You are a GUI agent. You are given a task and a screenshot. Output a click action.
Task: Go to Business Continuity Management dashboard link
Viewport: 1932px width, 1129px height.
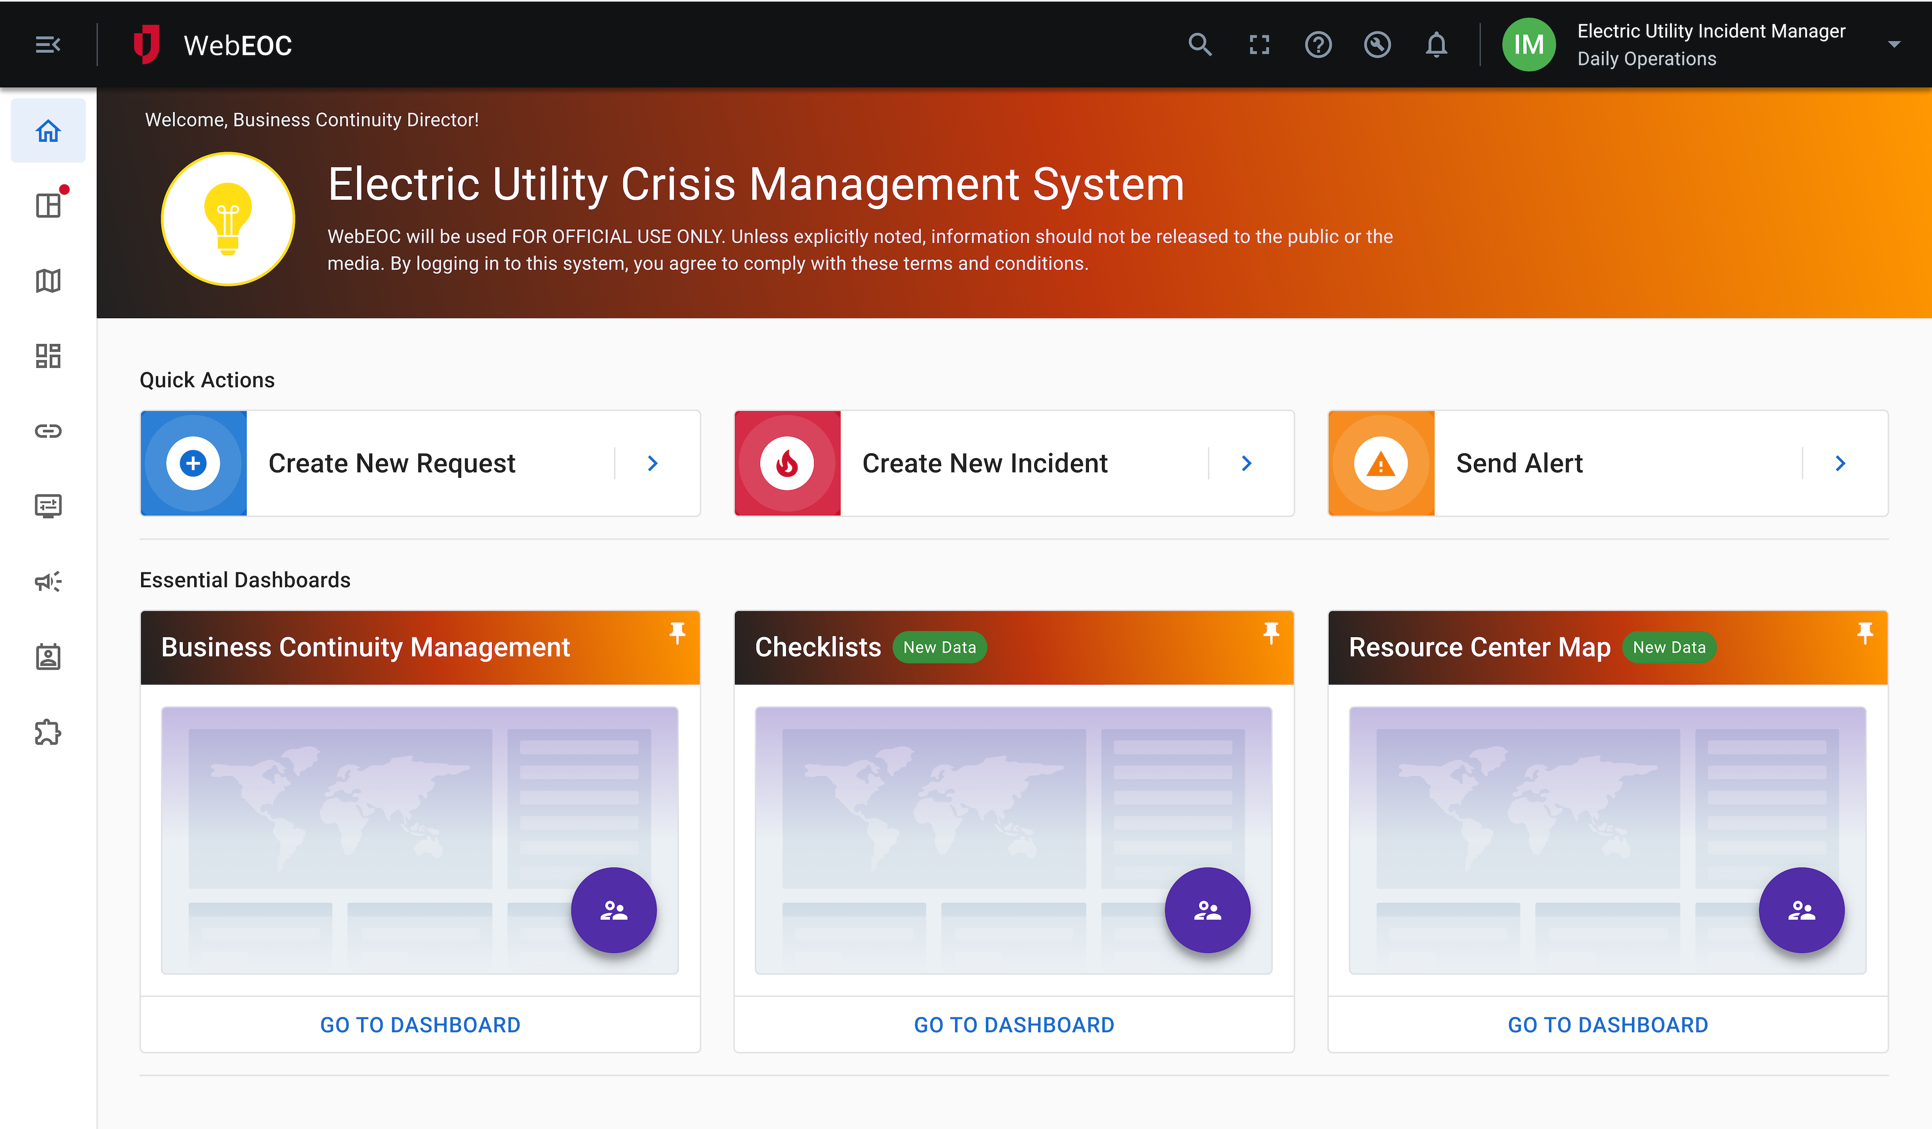pyautogui.click(x=420, y=1025)
